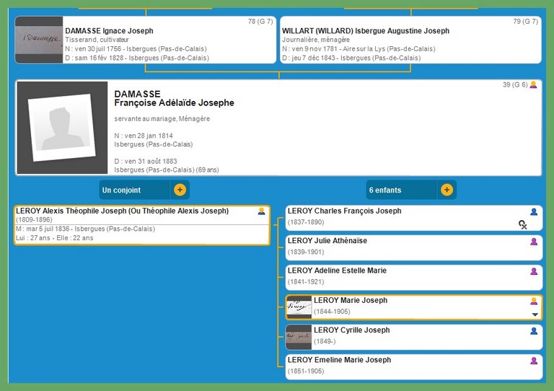
Task: Click the plus icon next to Un conjoint
Action: coord(180,190)
